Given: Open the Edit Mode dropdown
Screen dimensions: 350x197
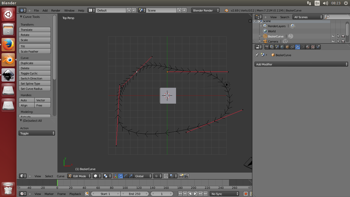Looking at the screenshot, I should (x=79, y=176).
